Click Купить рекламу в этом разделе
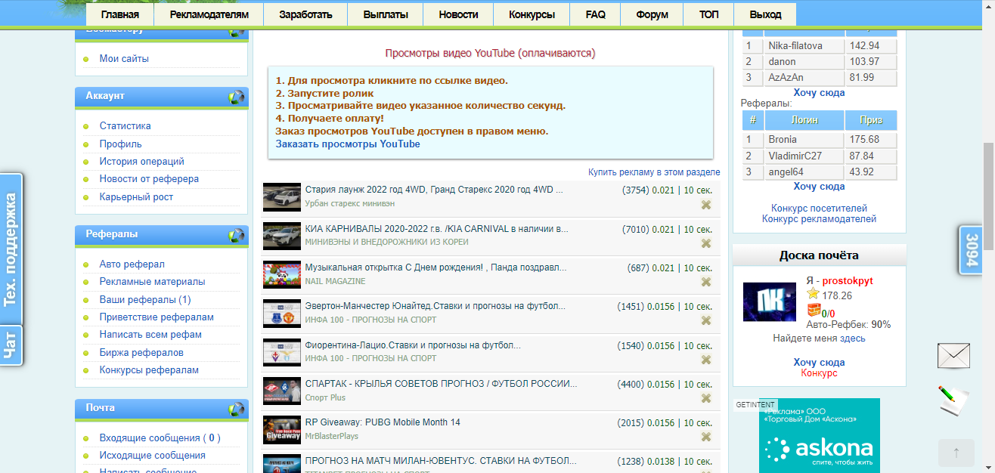Image resolution: width=995 pixels, height=473 pixels. point(654,172)
